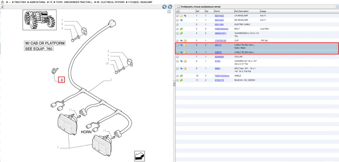Add COLLAR row with its plus icon

pyautogui.click(x=177, y=57)
